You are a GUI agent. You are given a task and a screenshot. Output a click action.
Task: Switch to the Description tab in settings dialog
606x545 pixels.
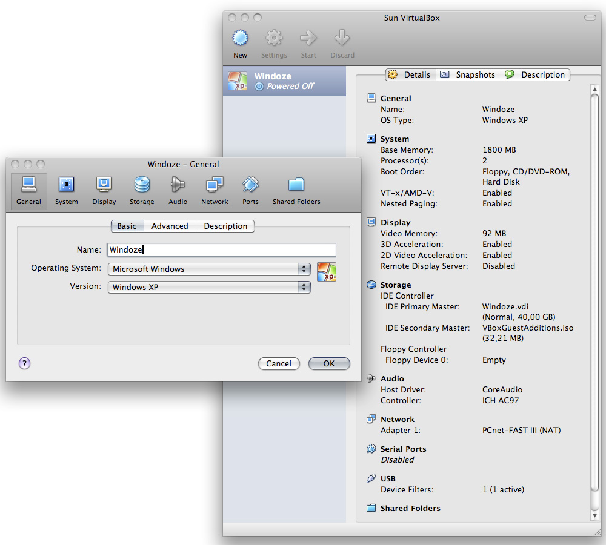(225, 226)
